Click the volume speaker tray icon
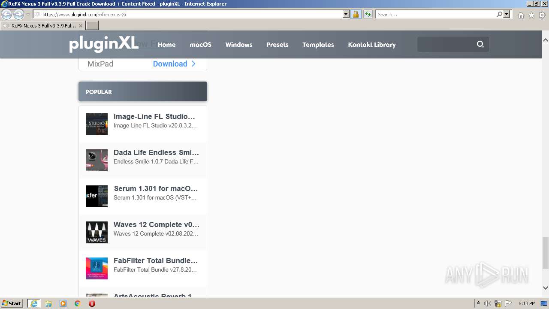The width and height of the screenshot is (549, 309). tap(488, 303)
